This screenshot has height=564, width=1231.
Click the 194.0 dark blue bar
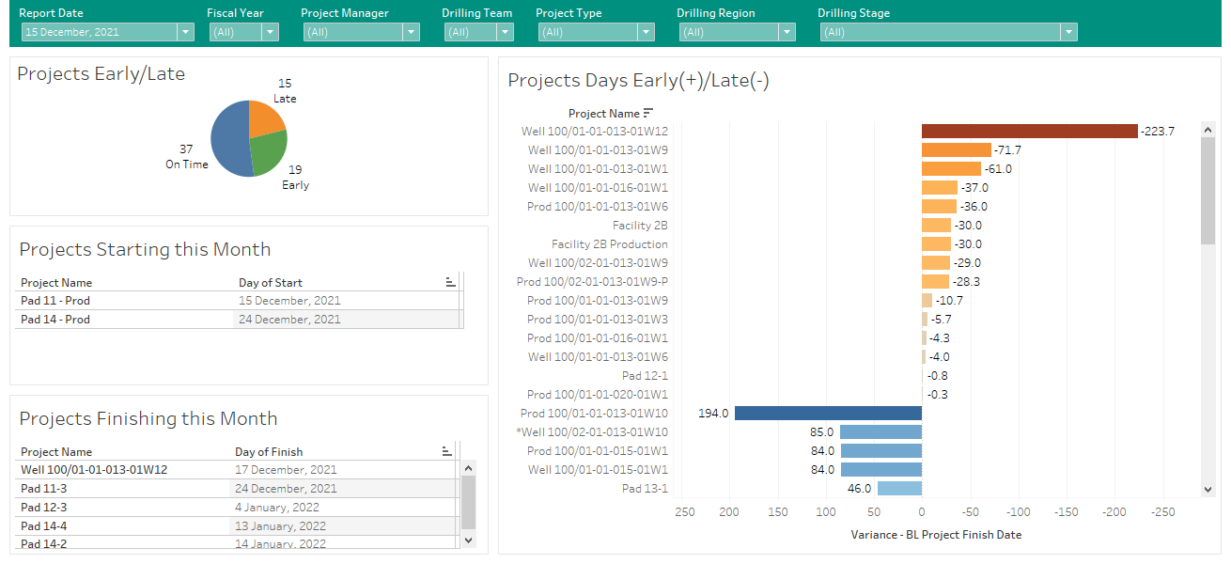click(827, 414)
